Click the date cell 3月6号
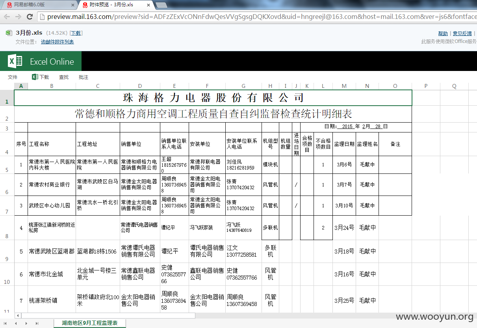This screenshot has width=477, height=328. tap(344, 165)
